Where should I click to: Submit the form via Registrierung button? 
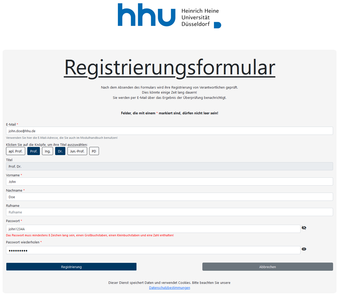(x=71, y=267)
